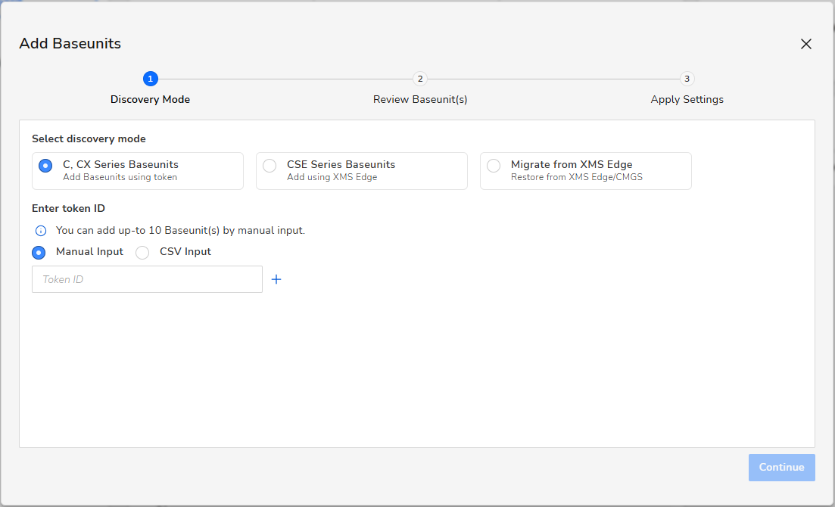
Task: Close the Add Baseunits dialog
Action: [x=806, y=44]
